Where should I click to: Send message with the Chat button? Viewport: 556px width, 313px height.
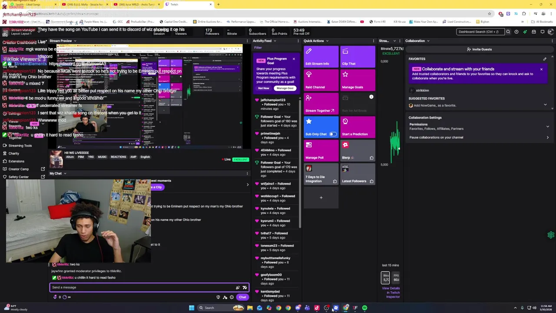(242, 297)
